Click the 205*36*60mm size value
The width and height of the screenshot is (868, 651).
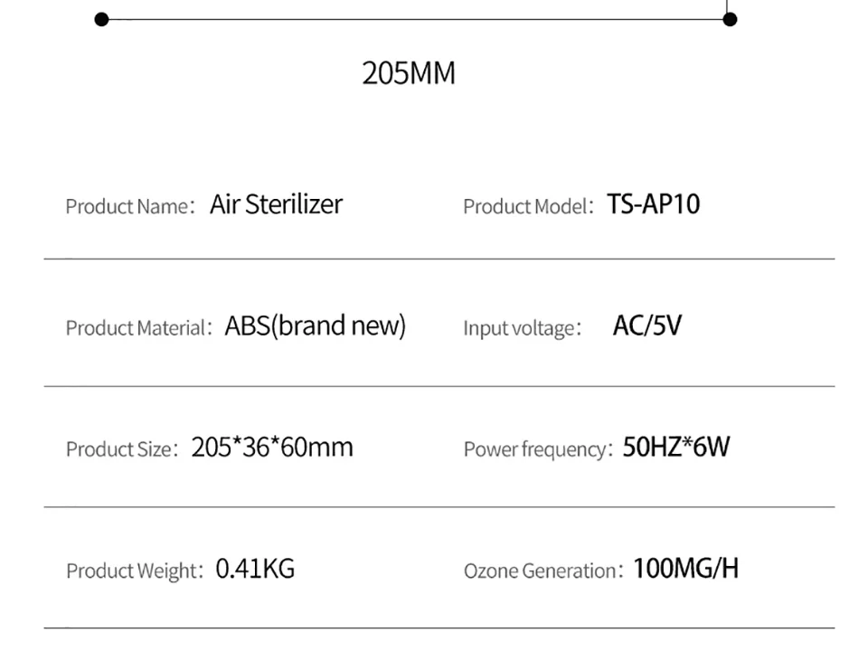click(271, 447)
